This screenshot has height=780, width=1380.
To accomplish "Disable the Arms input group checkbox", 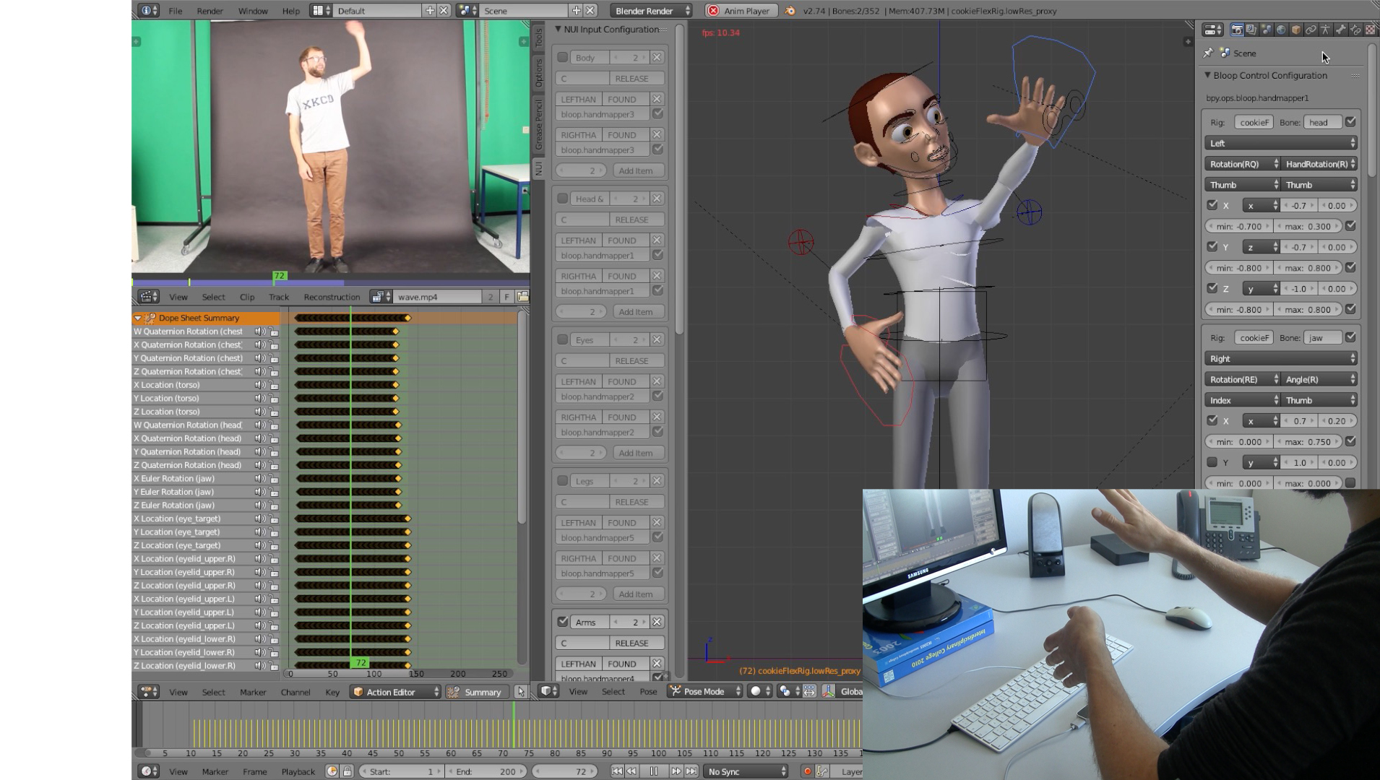I will pos(562,622).
